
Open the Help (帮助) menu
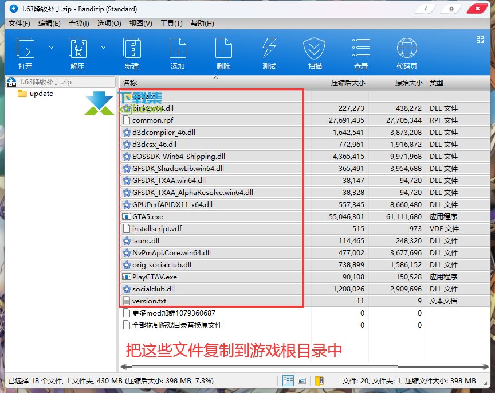(202, 24)
